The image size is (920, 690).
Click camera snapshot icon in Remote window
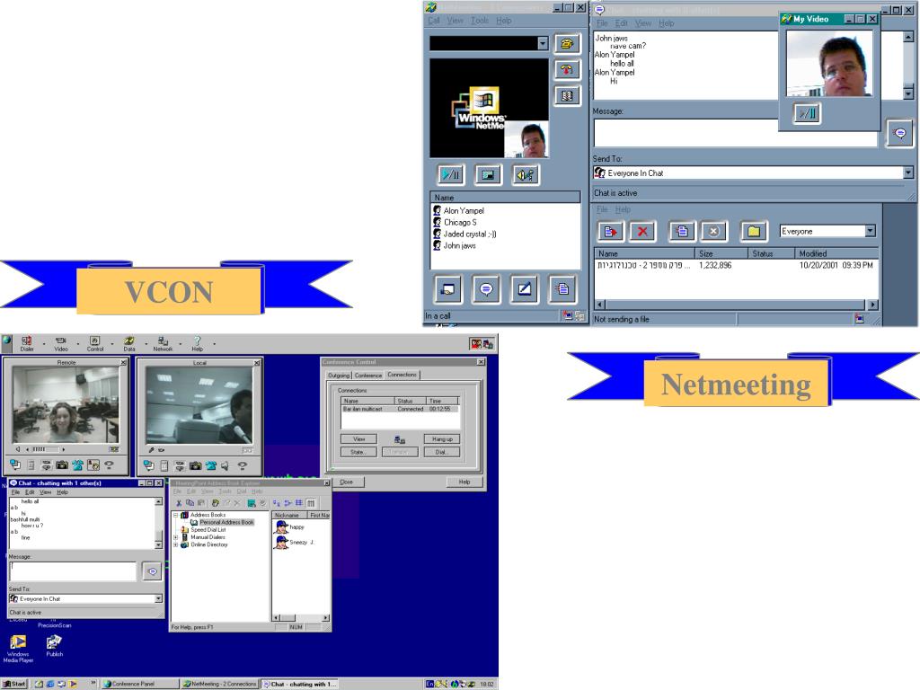click(62, 465)
